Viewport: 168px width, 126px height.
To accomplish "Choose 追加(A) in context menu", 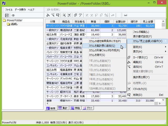I will click(x=147, y=67).
